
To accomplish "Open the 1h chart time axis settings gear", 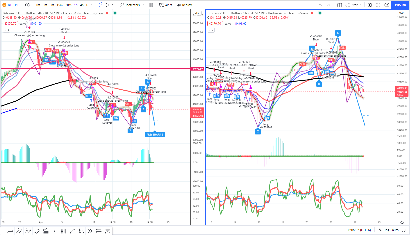I will click(x=402, y=222).
